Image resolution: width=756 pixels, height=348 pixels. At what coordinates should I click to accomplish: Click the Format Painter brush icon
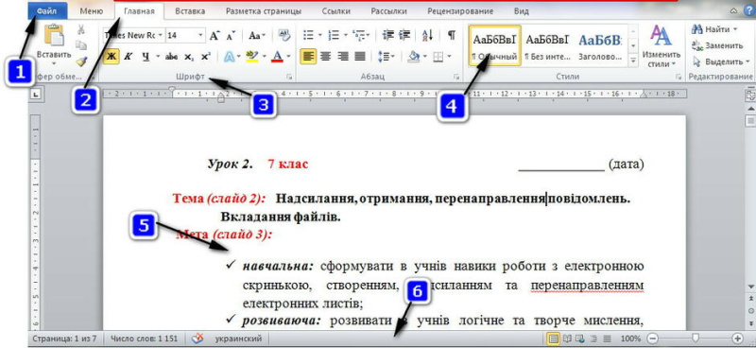pos(81,61)
